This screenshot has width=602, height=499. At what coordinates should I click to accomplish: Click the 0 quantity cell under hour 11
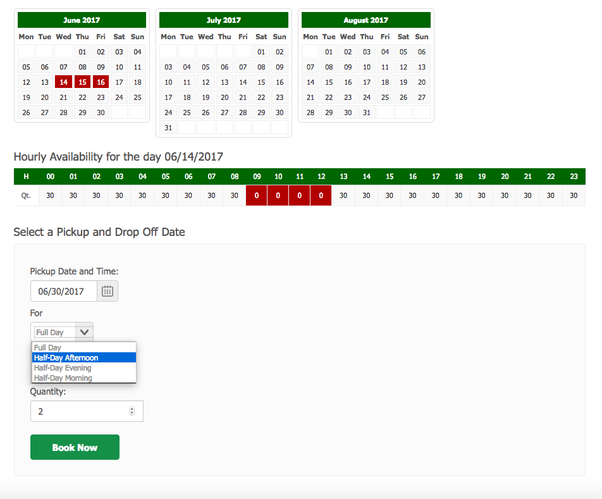pos(300,195)
